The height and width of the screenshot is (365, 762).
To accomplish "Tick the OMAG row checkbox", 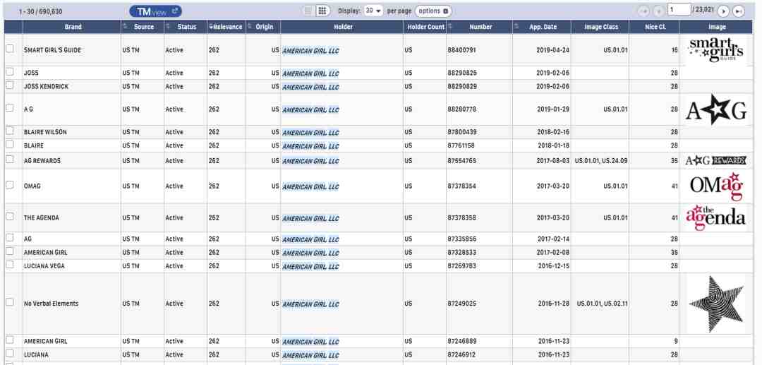I will [10, 185].
